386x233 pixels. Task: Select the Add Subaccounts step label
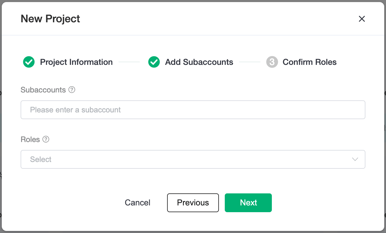199,62
